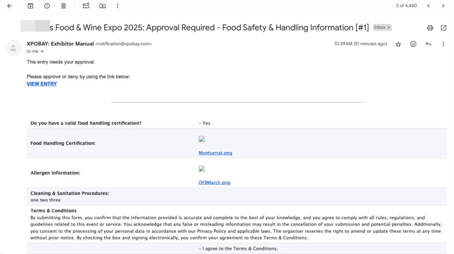454x254 pixels.
Task: Add an emoji reaction
Action: pos(413,44)
